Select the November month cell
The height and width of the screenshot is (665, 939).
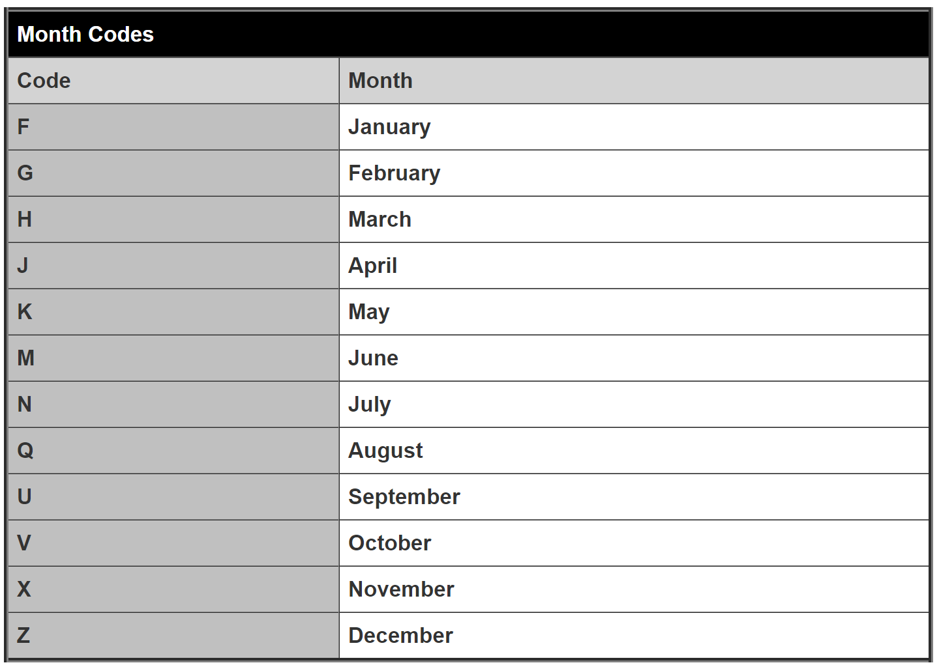tap(401, 589)
